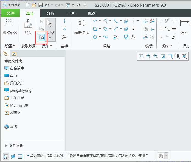Switch to the Analysis (分析) tab
This screenshot has width=191, height=162.
[x=50, y=13]
